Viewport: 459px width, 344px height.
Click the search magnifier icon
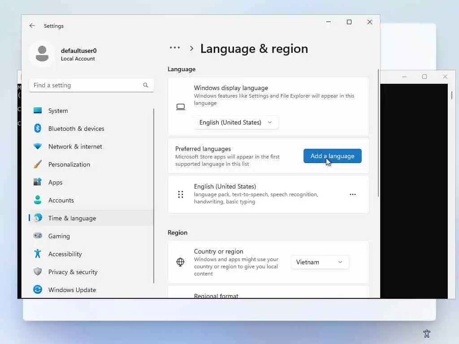(146, 85)
